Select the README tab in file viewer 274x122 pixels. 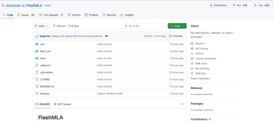tap(43, 104)
